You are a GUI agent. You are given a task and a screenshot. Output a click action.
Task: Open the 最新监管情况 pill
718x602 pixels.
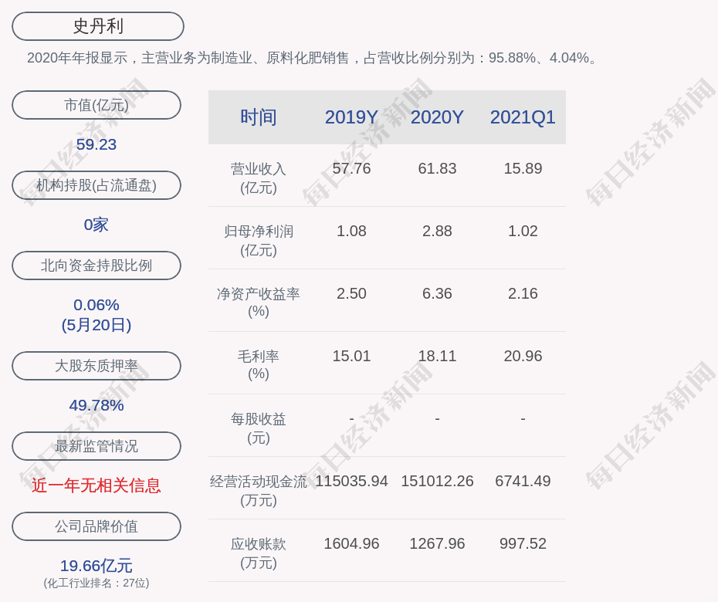pyautogui.click(x=97, y=446)
